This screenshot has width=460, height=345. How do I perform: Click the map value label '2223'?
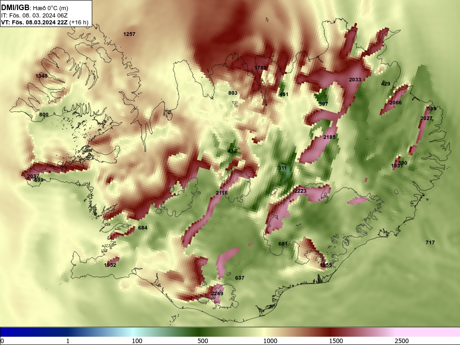click(x=300, y=191)
